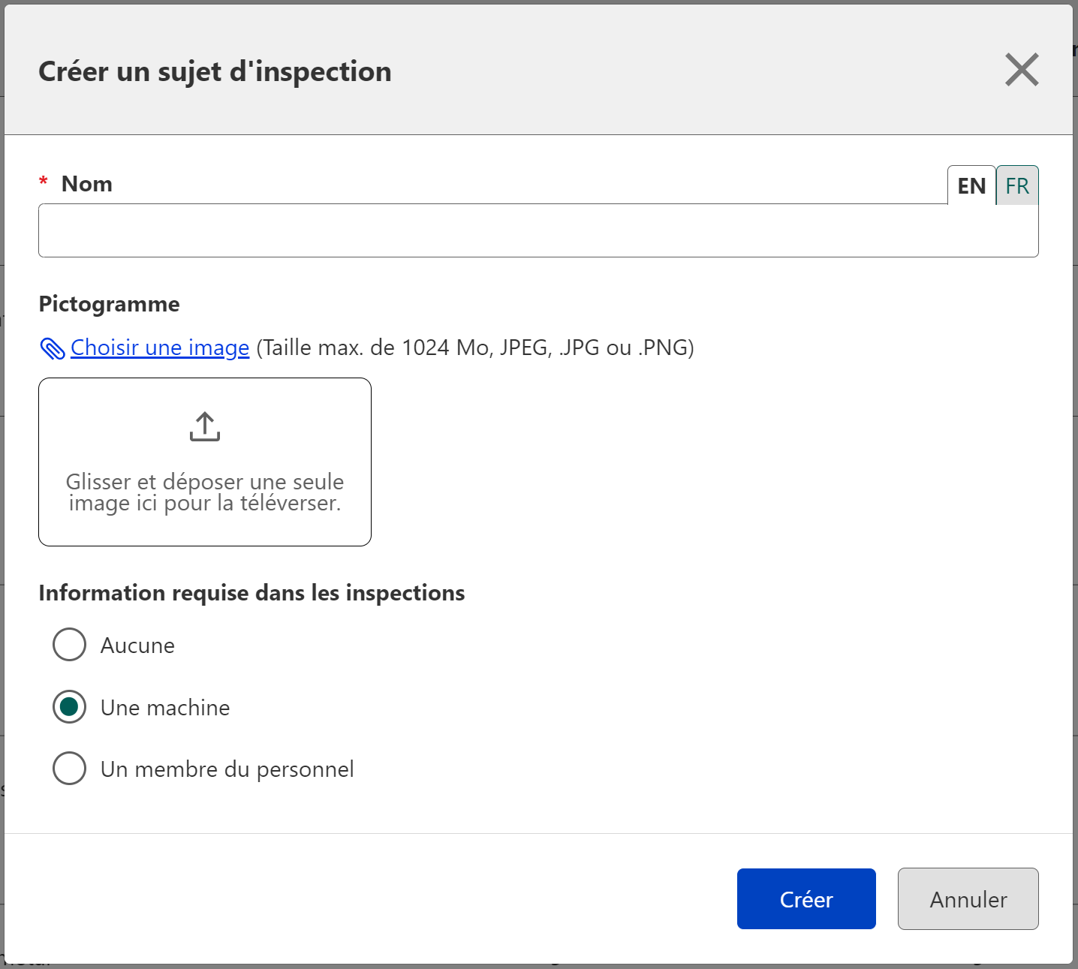Click the drag-and-drop image upload text

click(x=205, y=492)
